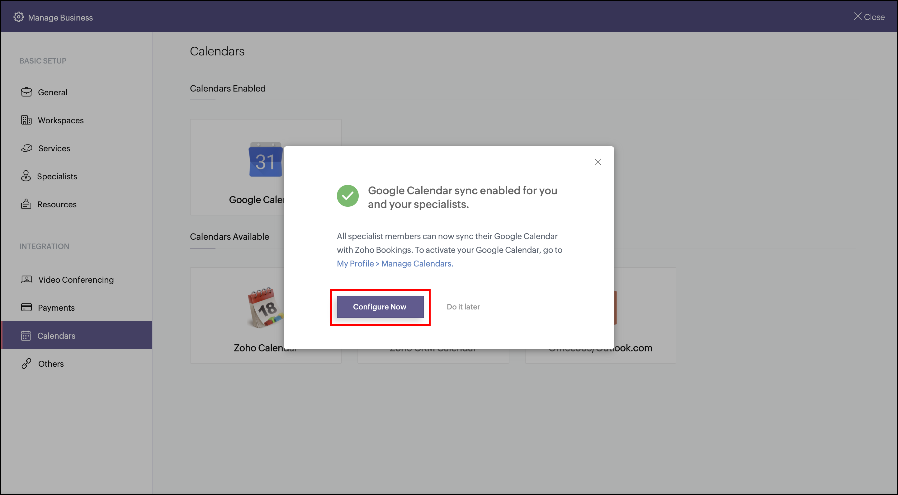The height and width of the screenshot is (495, 898).
Task: Choose Do it later
Action: pyautogui.click(x=463, y=307)
